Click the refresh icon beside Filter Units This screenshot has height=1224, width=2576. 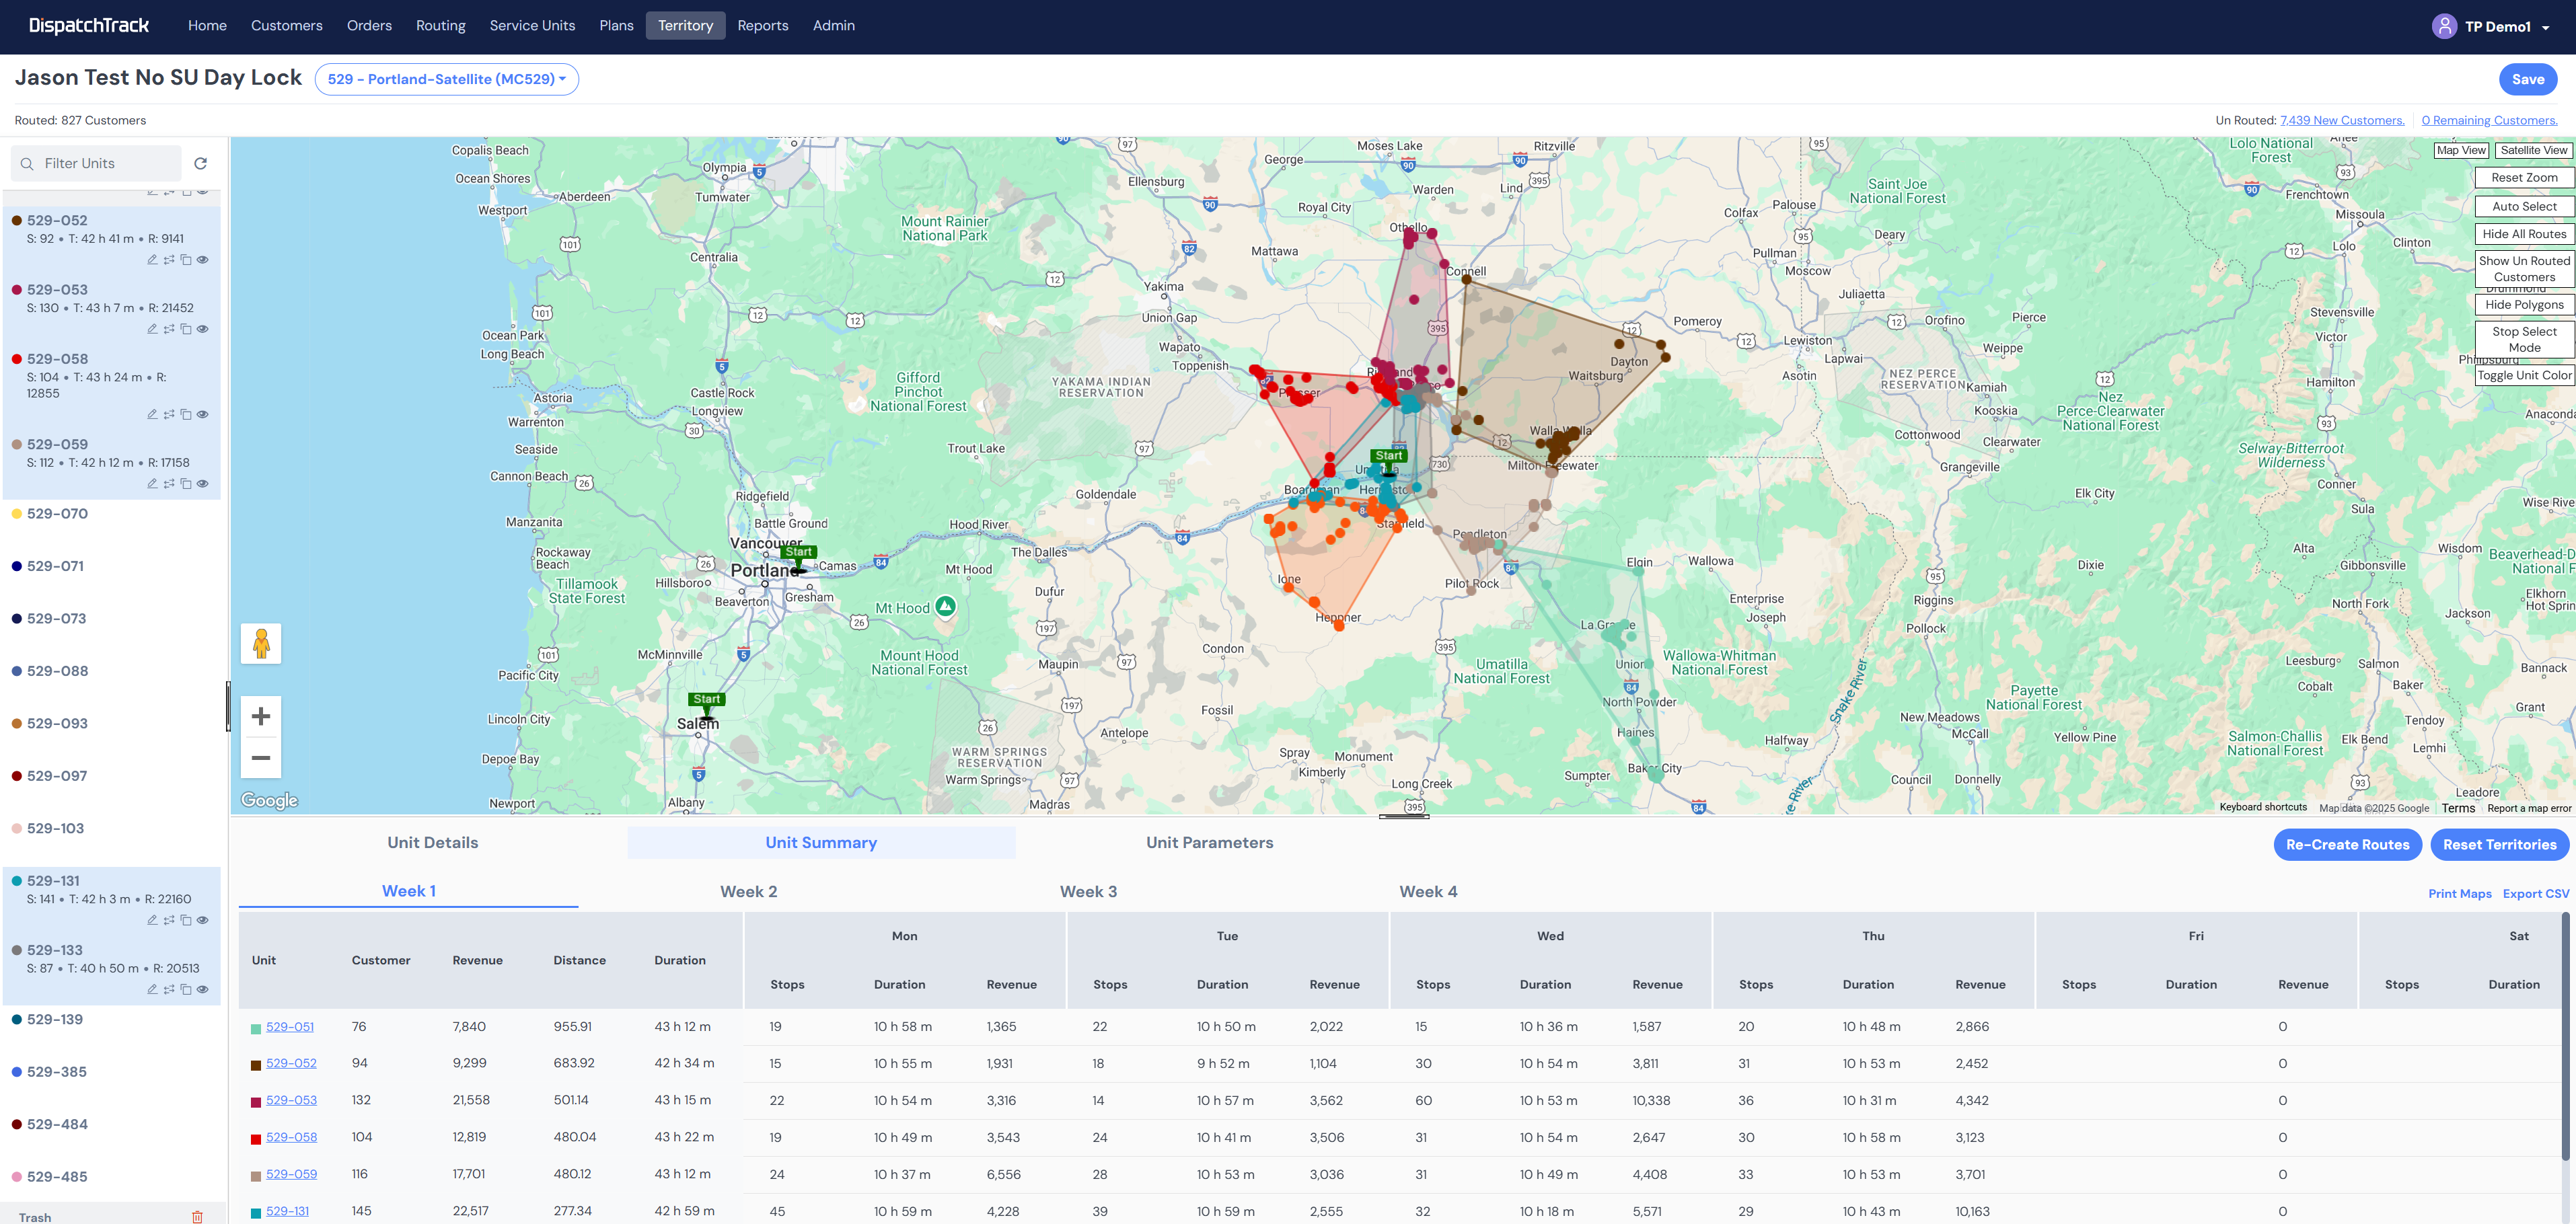coord(201,163)
